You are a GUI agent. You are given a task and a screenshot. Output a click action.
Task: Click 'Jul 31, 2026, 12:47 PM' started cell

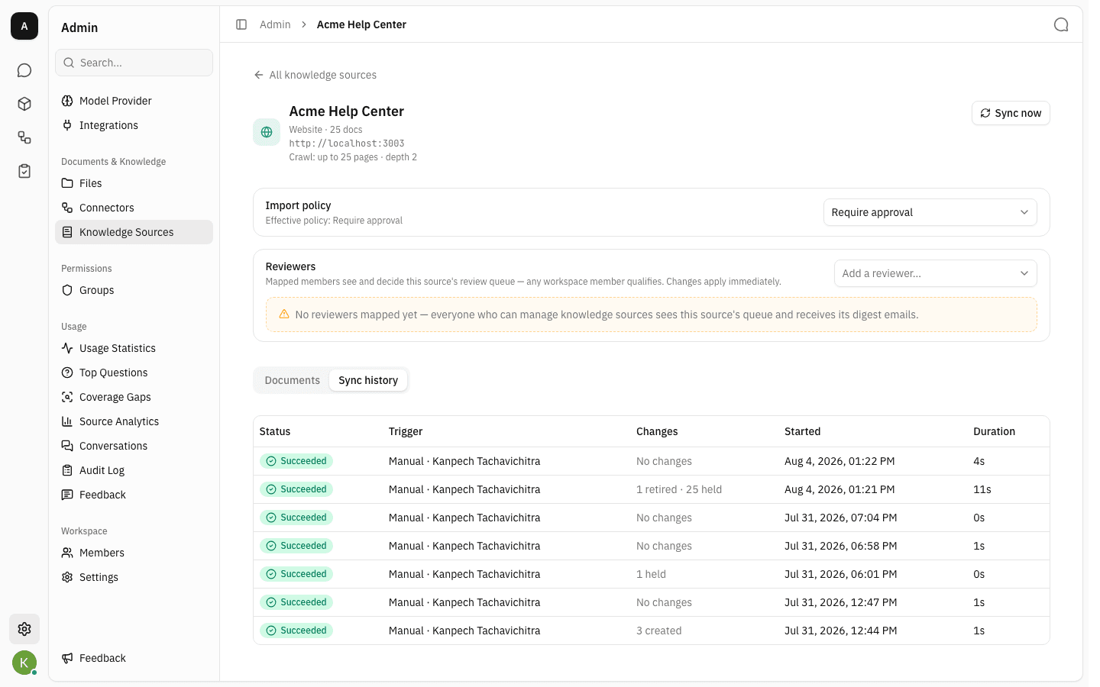[840, 602]
